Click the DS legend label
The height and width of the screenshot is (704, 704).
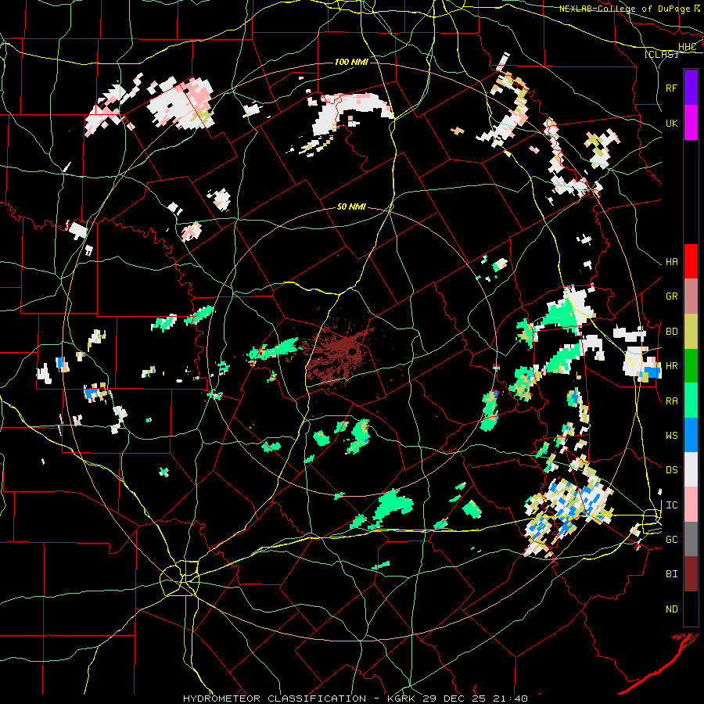(x=671, y=470)
